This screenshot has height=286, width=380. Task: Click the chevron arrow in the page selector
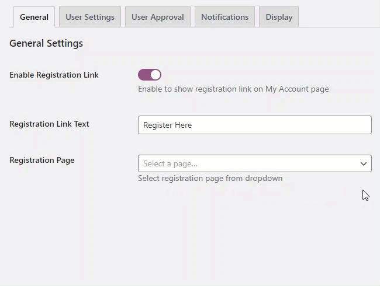(364, 164)
